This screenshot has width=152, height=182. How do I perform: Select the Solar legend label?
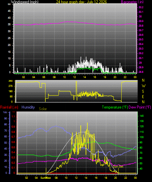click(x=43, y=109)
